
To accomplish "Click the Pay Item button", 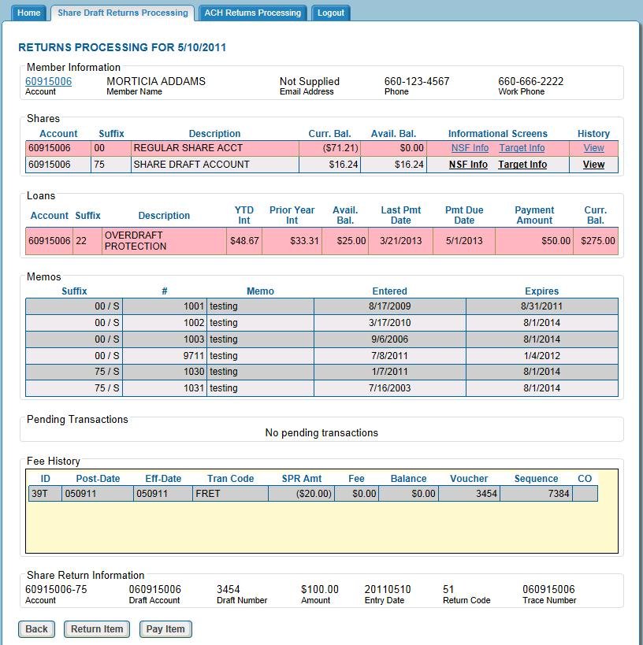I will [165, 628].
